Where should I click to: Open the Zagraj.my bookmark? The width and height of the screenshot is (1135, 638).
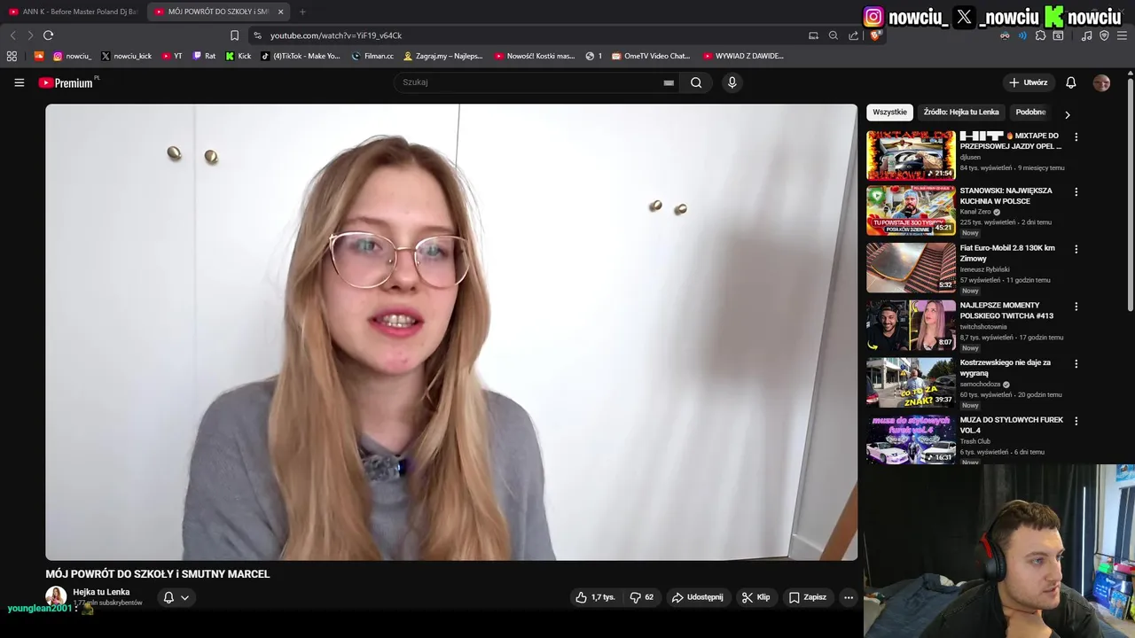click(x=443, y=56)
